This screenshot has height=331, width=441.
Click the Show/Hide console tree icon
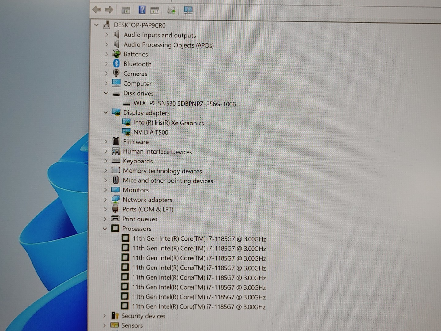click(x=126, y=10)
